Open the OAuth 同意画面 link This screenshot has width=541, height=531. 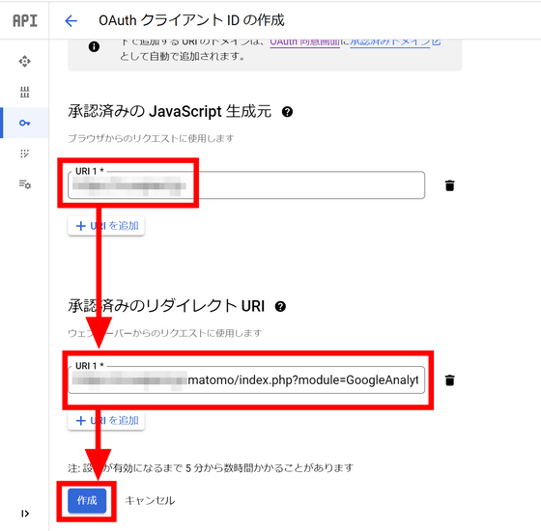[x=304, y=42]
